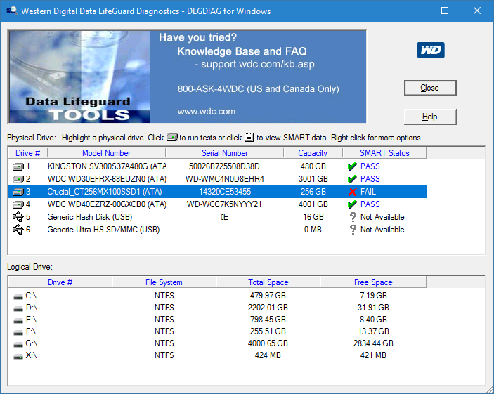The height and width of the screenshot is (394, 494).
Task: Click 2834.44 GB free space value
Action: coord(373,343)
